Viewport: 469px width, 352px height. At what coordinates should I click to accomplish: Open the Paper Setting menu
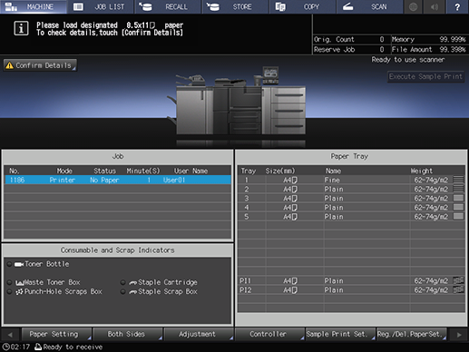(x=56, y=334)
